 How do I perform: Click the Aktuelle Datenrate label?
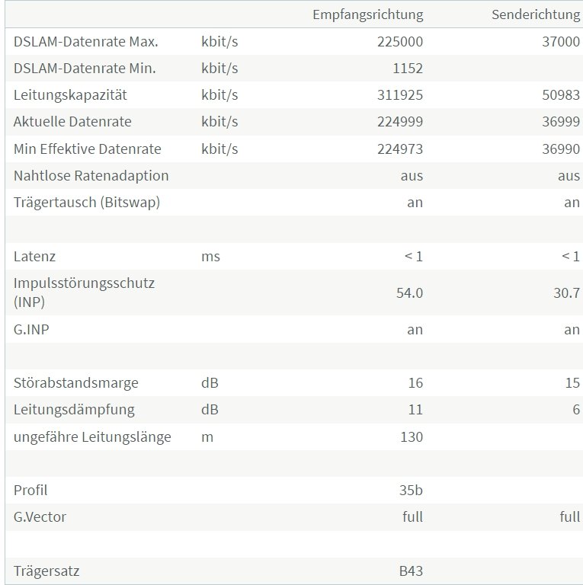pos(72,122)
